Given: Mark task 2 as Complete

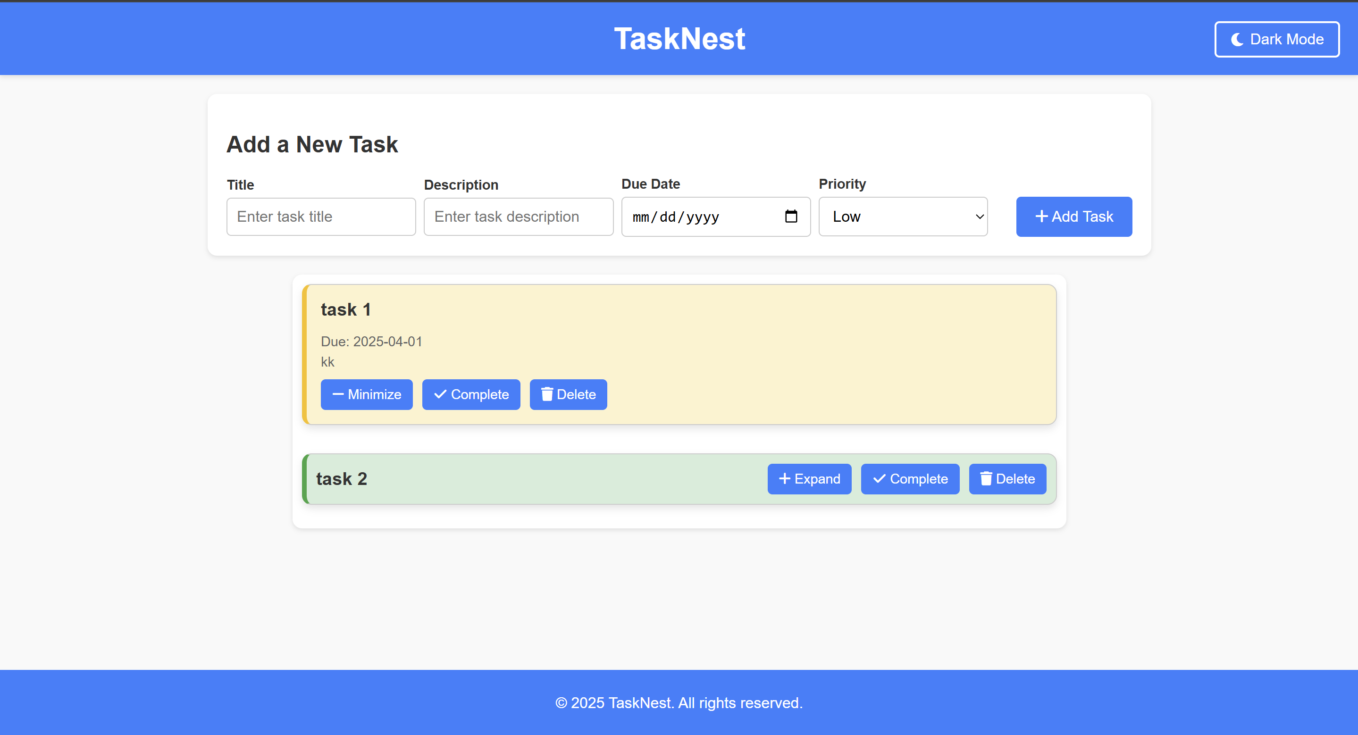Looking at the screenshot, I should click(x=909, y=479).
